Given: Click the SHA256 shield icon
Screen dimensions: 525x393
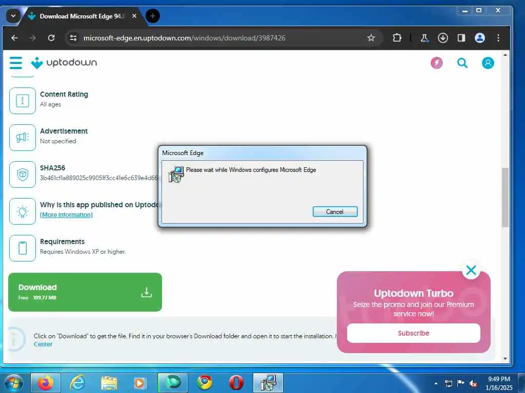Looking at the screenshot, I should click(23, 174).
